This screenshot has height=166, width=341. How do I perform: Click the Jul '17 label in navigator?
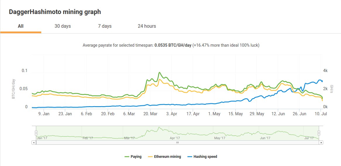pyautogui.click(x=309, y=138)
